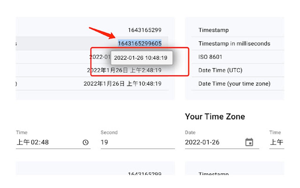This screenshot has width=300, height=188.
Task: Click the Your Time Zone heading
Action: tap(215, 117)
